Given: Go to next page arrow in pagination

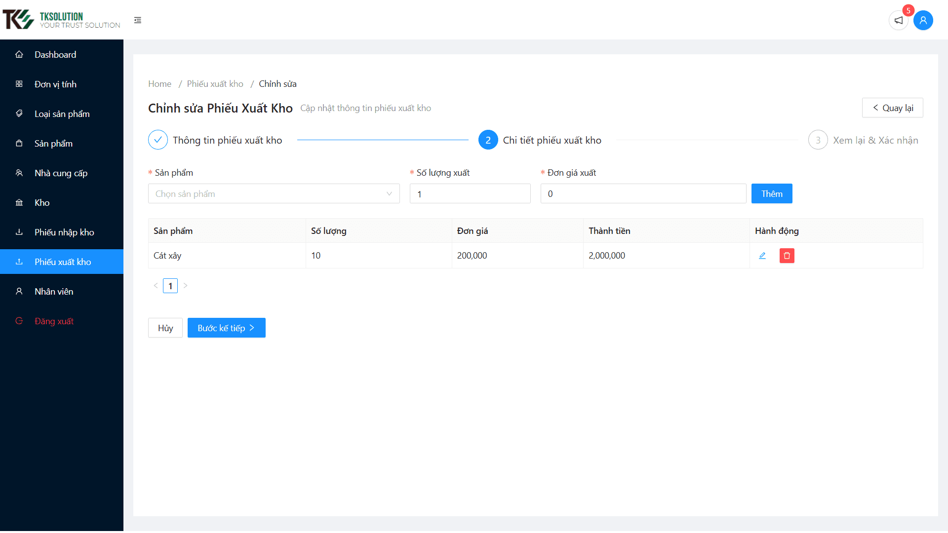Looking at the screenshot, I should click(185, 286).
